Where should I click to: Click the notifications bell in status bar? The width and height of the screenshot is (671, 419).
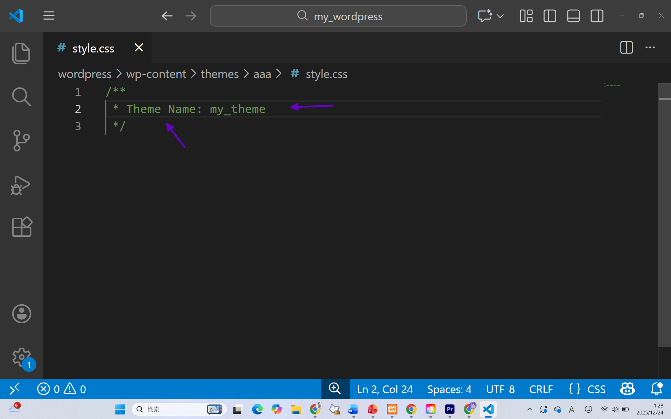[656, 389]
